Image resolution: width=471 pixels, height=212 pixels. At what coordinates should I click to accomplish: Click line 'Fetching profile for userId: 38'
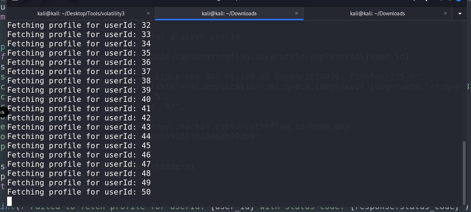pyautogui.click(x=79, y=81)
